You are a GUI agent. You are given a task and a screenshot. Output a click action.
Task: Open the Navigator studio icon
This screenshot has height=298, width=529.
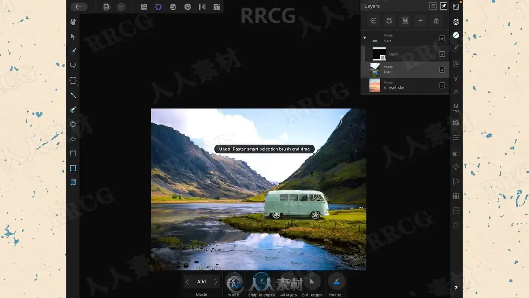[456, 167]
